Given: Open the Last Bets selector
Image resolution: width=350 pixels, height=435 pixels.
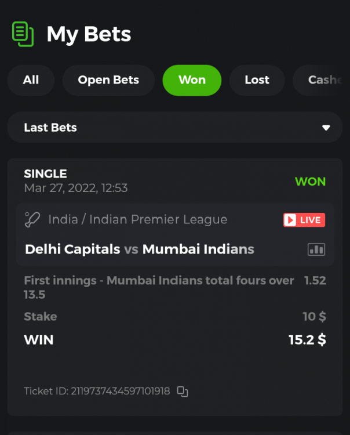Looking at the screenshot, I should point(175,128).
